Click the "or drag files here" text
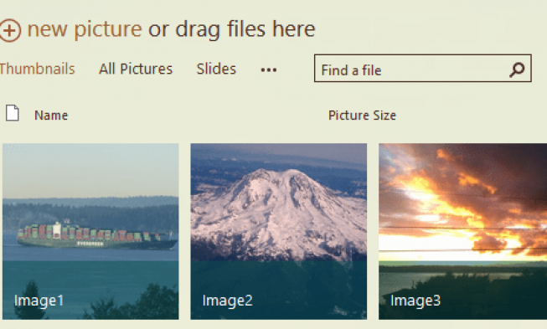The width and height of the screenshot is (547, 329). pyautogui.click(x=232, y=29)
